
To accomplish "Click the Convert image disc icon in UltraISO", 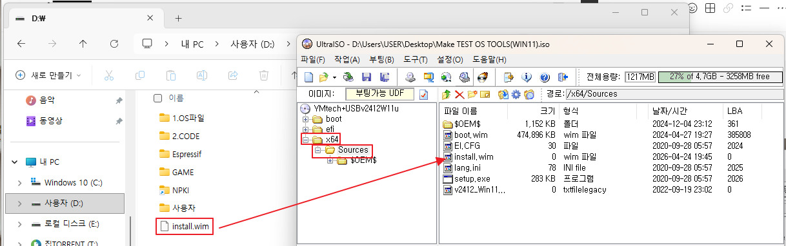I will pos(445,77).
